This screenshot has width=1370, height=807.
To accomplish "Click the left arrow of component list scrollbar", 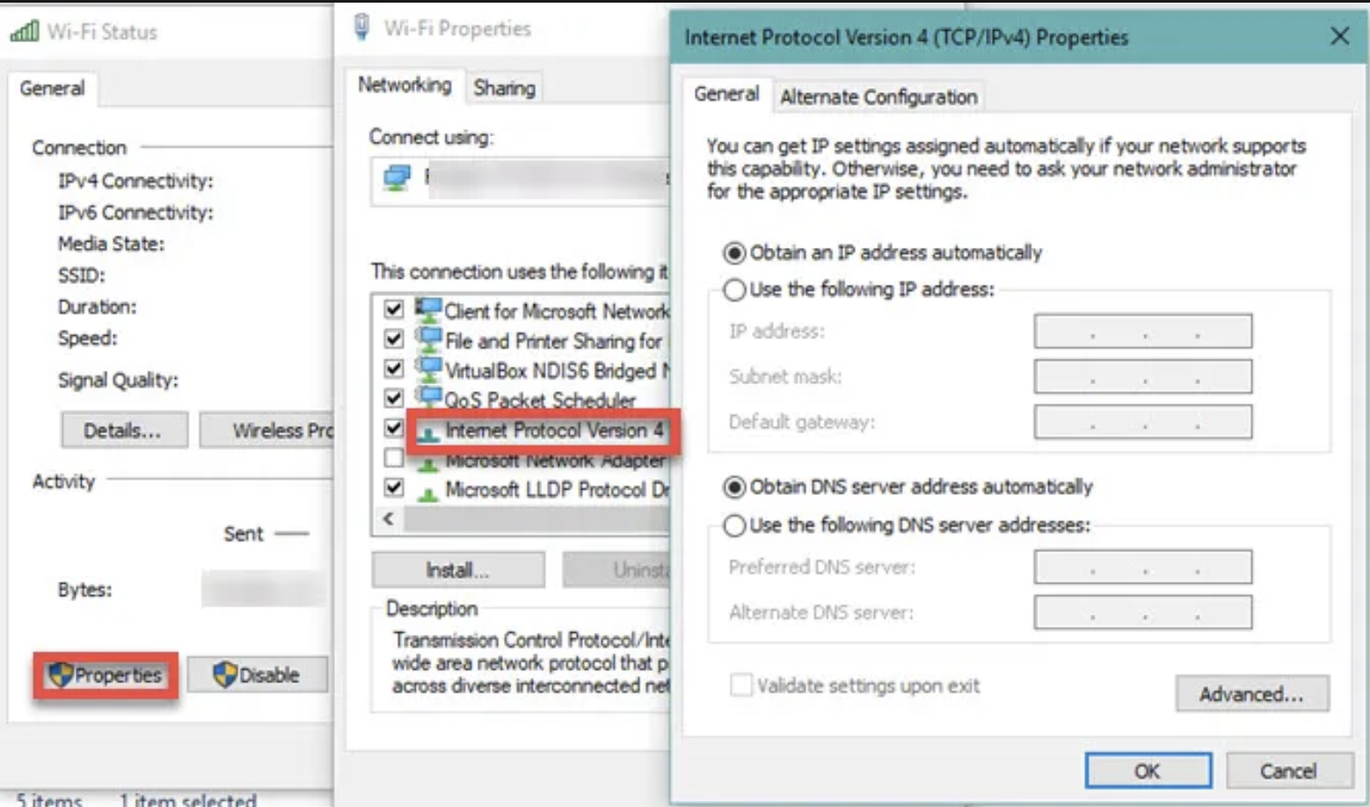I will (389, 519).
